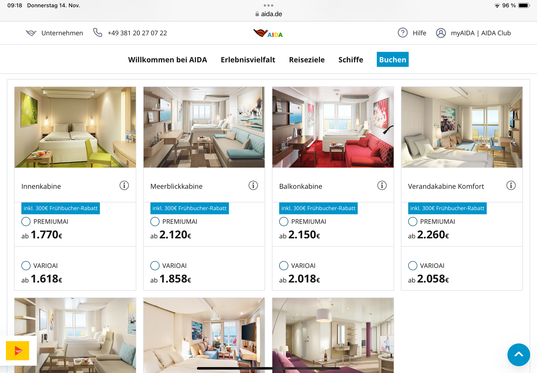Screen dimensions: 537x373
Task: Go to AIDA logo homepage
Action: 268,33
